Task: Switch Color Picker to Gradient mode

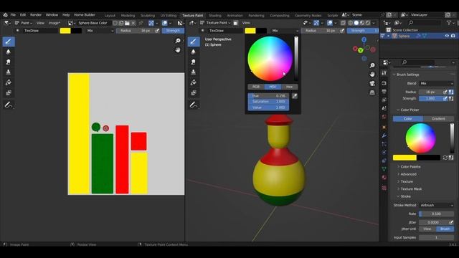Action: point(438,119)
